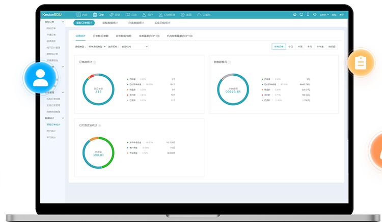Click info icon beside 销售额概况 title
Screen dimensions: 382x222
click(229, 62)
